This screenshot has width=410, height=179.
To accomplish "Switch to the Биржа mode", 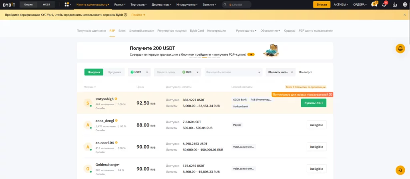I will 28,4.
